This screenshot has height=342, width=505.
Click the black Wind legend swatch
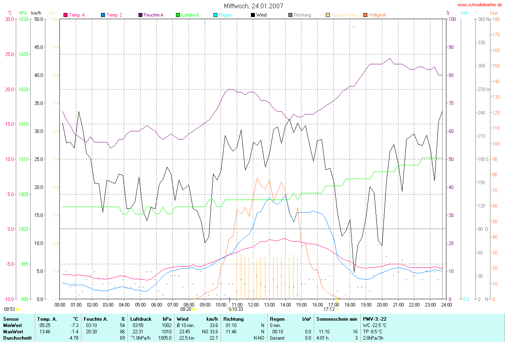[252, 15]
